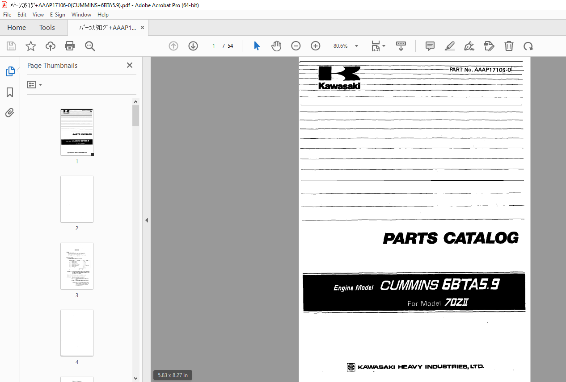The width and height of the screenshot is (566, 382).
Task: Open the E-Sign menu
Action: 58,15
